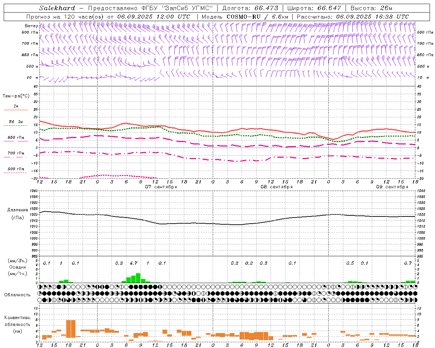This screenshot has width=435, height=348.
Task: Click the Облачность panel label
Action: point(17,295)
